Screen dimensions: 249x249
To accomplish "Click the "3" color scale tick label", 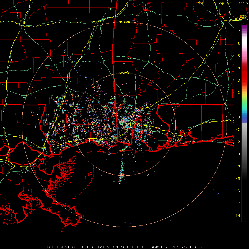I will (x=239, y=80).
